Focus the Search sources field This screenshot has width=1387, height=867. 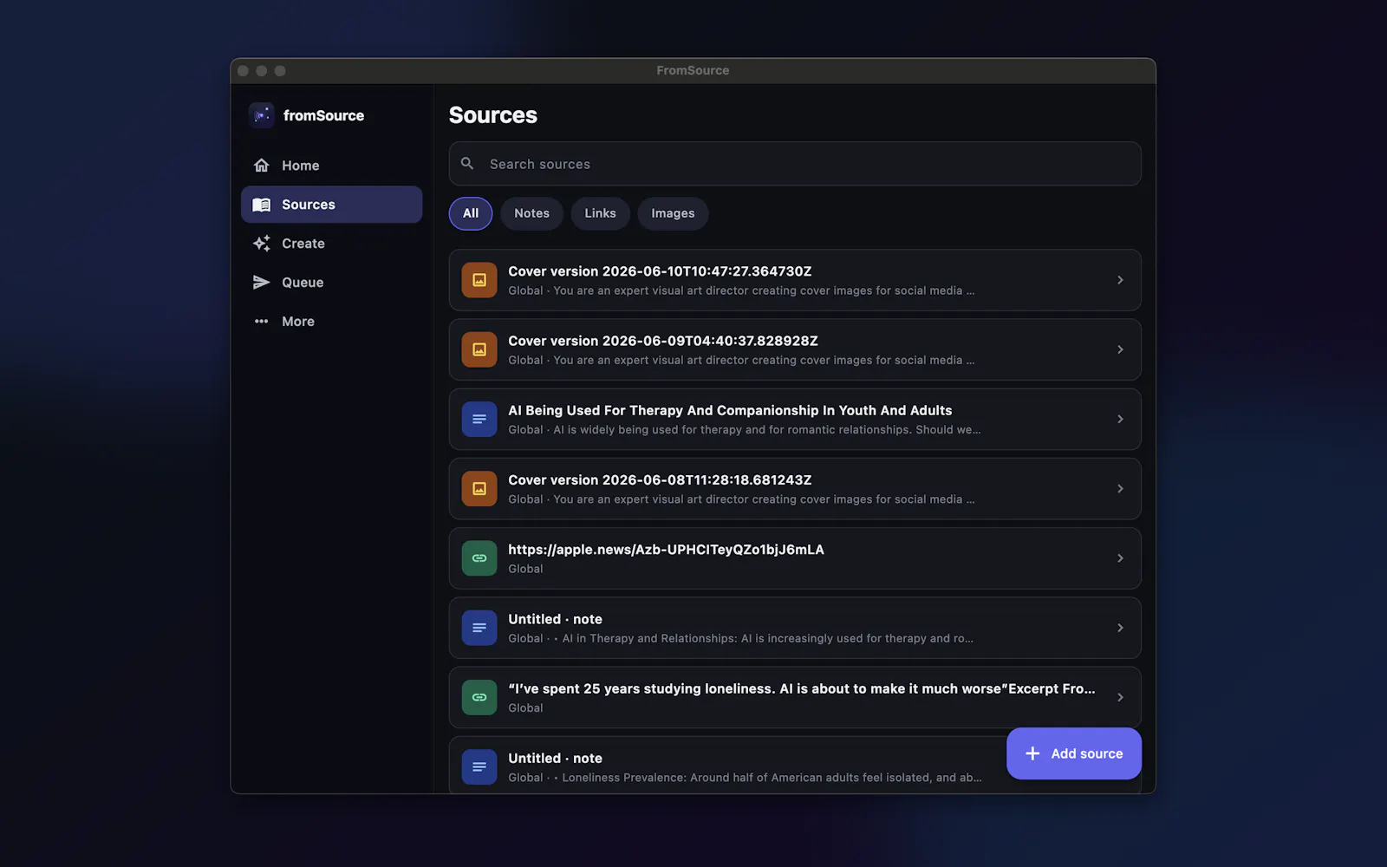(x=795, y=164)
